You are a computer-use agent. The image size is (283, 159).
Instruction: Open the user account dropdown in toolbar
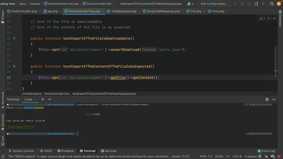tap(190, 4)
